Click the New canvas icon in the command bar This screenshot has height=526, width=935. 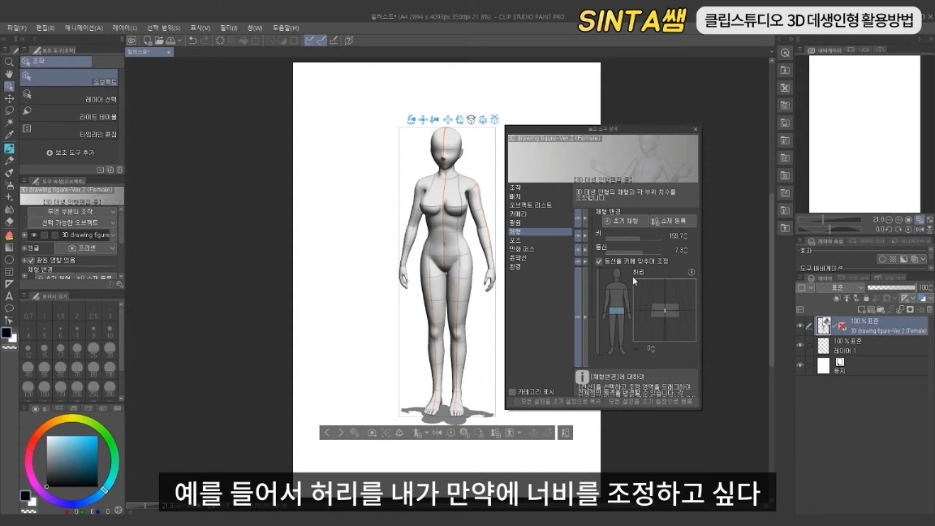(x=147, y=41)
